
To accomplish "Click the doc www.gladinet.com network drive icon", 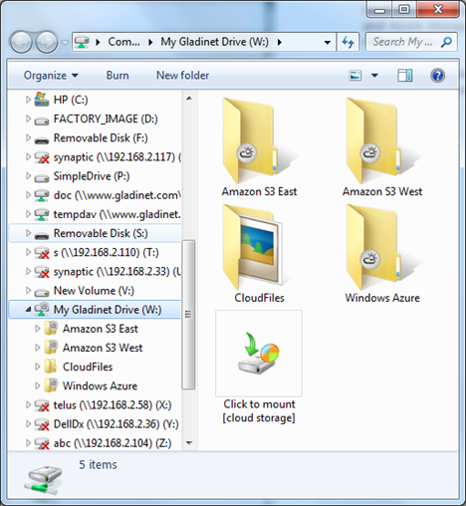I will 42,195.
